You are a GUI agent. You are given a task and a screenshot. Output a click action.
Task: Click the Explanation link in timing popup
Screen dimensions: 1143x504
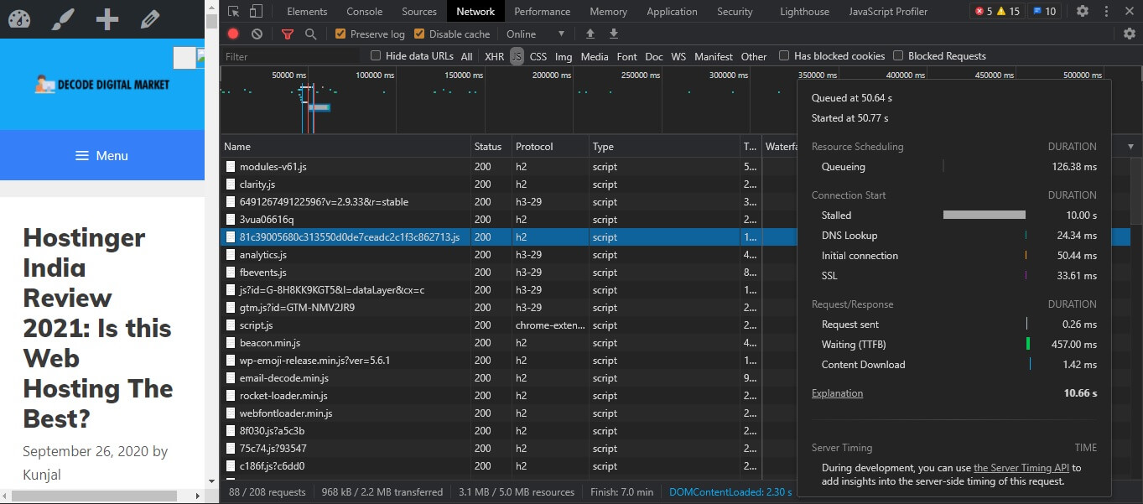tap(837, 393)
